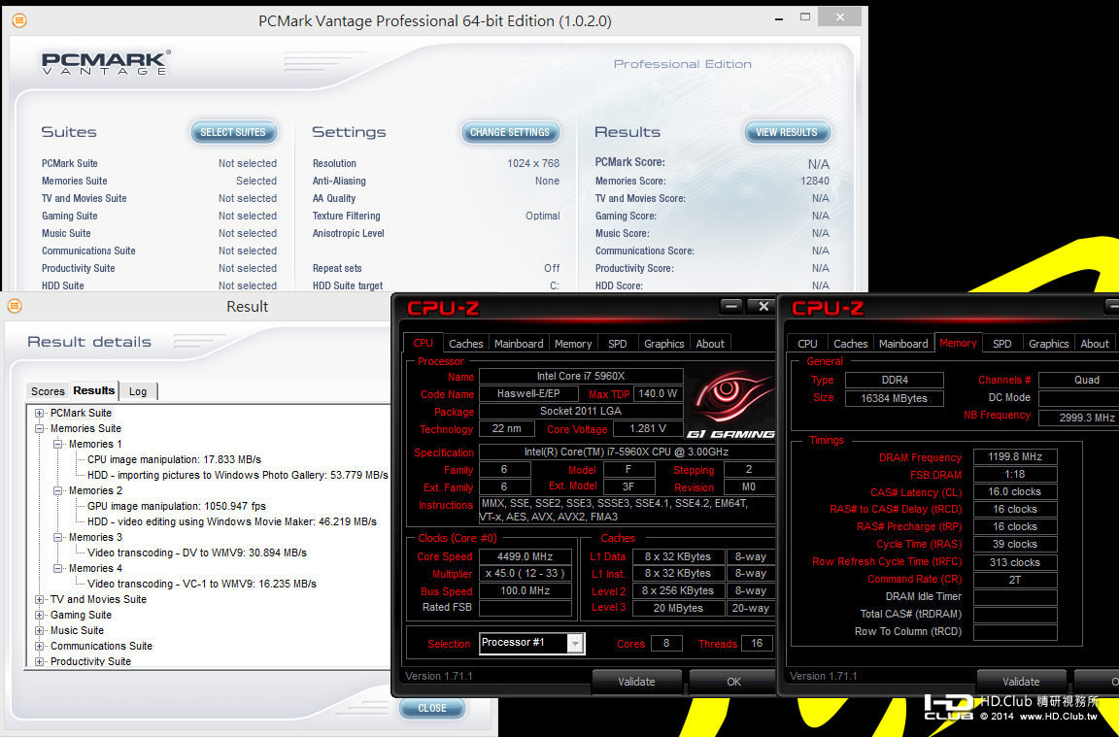The width and height of the screenshot is (1119, 737).
Task: Open Graphics tab in right CPU-Z window
Action: pos(1049,344)
